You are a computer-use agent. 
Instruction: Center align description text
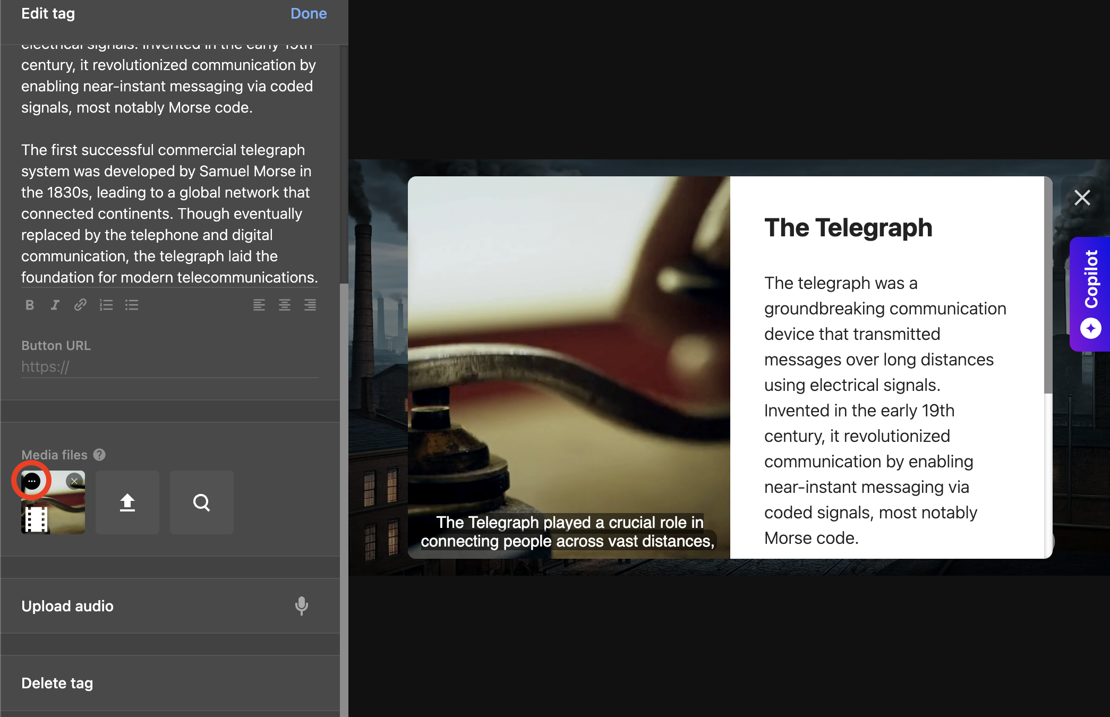[x=285, y=305]
